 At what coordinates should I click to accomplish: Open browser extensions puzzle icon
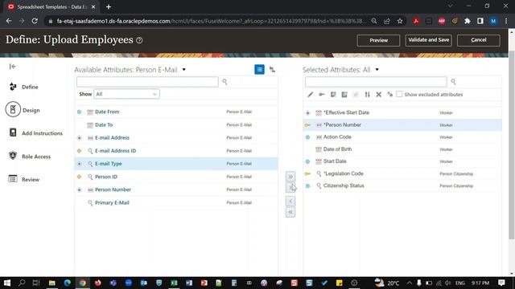[467, 21]
